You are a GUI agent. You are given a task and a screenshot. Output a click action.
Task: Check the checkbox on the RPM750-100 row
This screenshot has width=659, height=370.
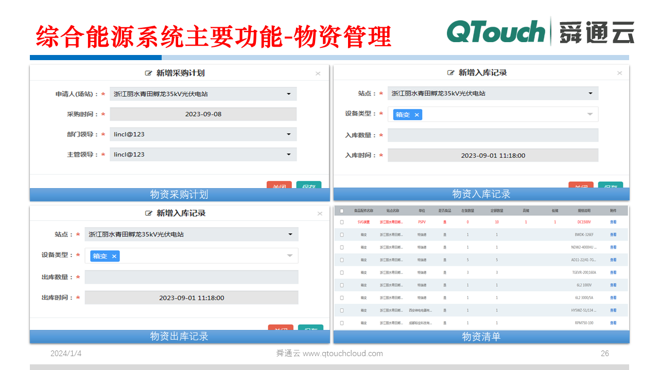pos(341,323)
